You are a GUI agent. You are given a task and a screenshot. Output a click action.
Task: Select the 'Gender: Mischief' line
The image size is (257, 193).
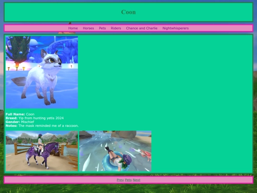click(20, 122)
